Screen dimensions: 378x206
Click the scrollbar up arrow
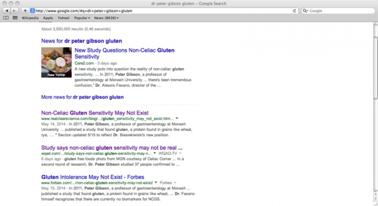tap(375, 194)
